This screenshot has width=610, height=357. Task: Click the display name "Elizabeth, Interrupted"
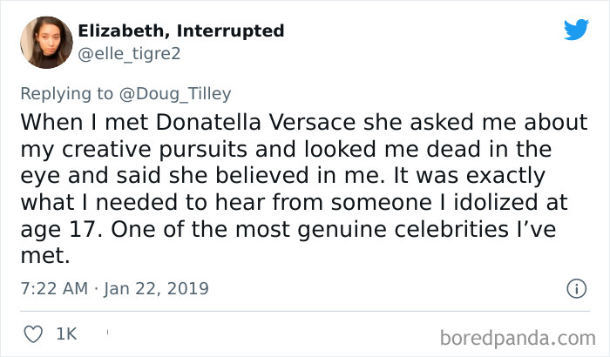pyautogui.click(x=180, y=30)
